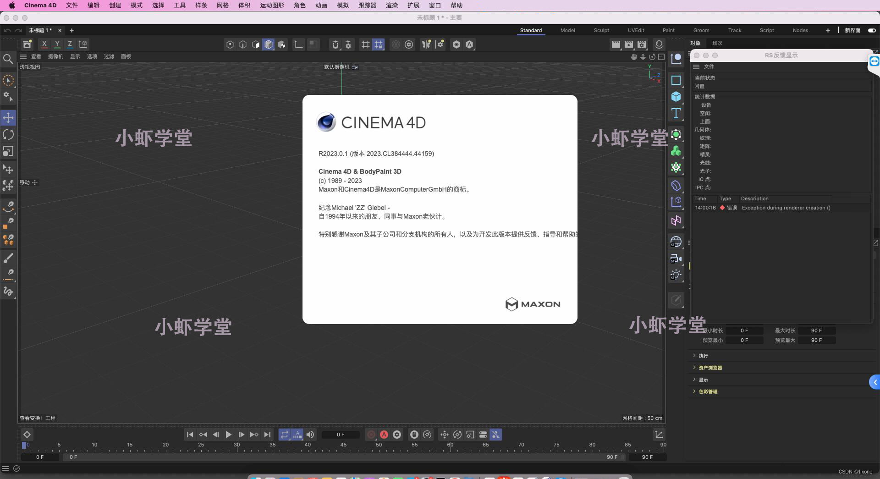880x479 pixels.
Task: Click the viewport pan hand icon
Action: [634, 57]
